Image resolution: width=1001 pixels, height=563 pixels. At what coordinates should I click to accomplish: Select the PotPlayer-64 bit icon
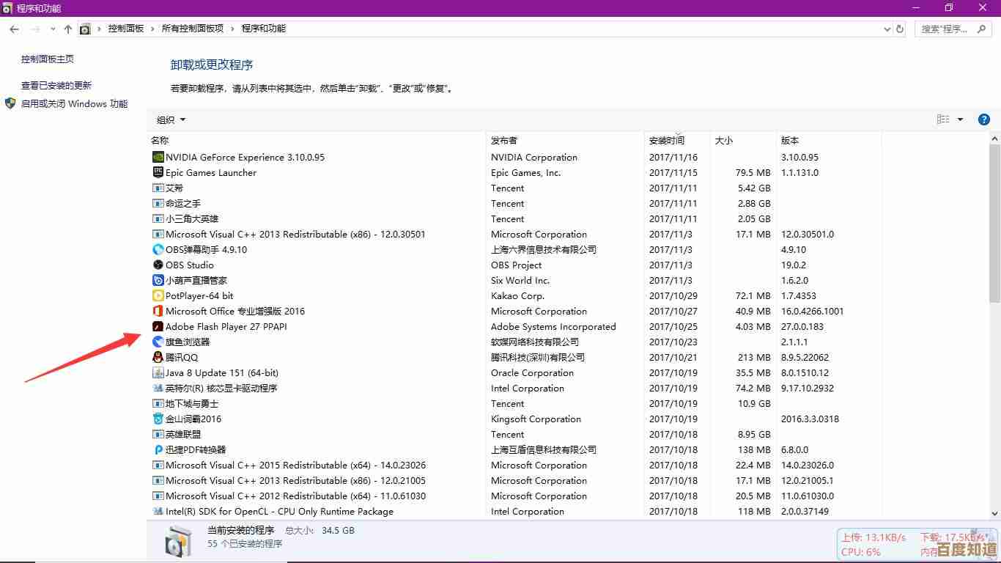point(158,295)
